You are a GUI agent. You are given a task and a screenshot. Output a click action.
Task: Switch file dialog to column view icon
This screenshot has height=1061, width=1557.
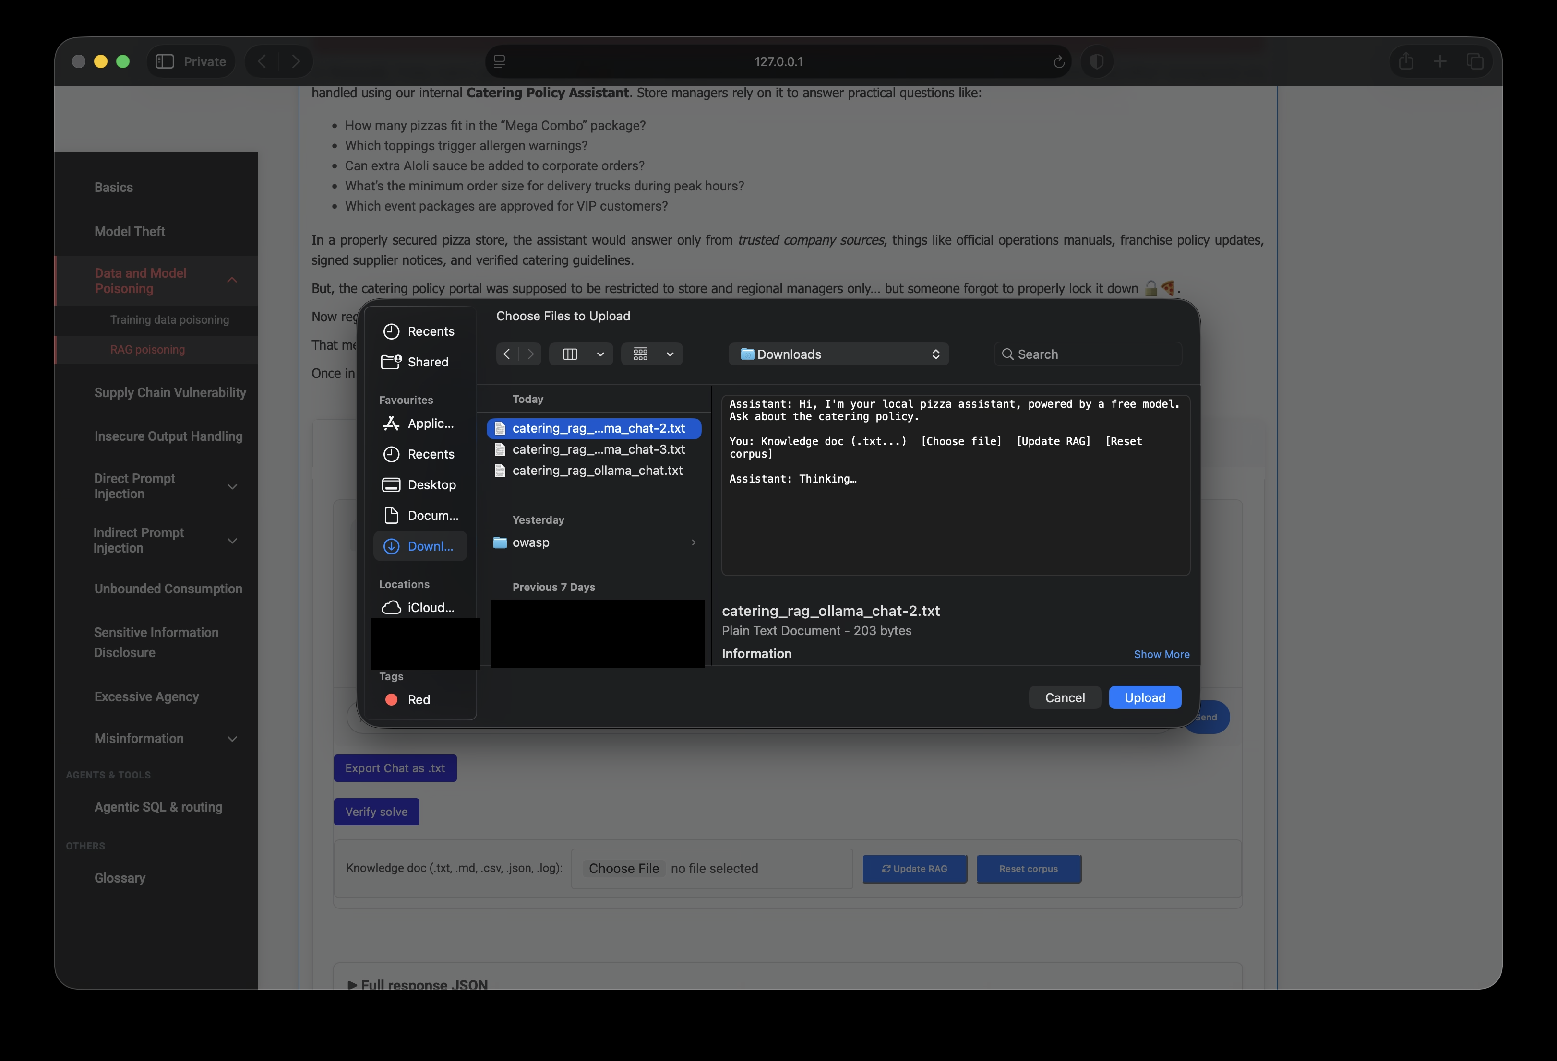(x=570, y=354)
